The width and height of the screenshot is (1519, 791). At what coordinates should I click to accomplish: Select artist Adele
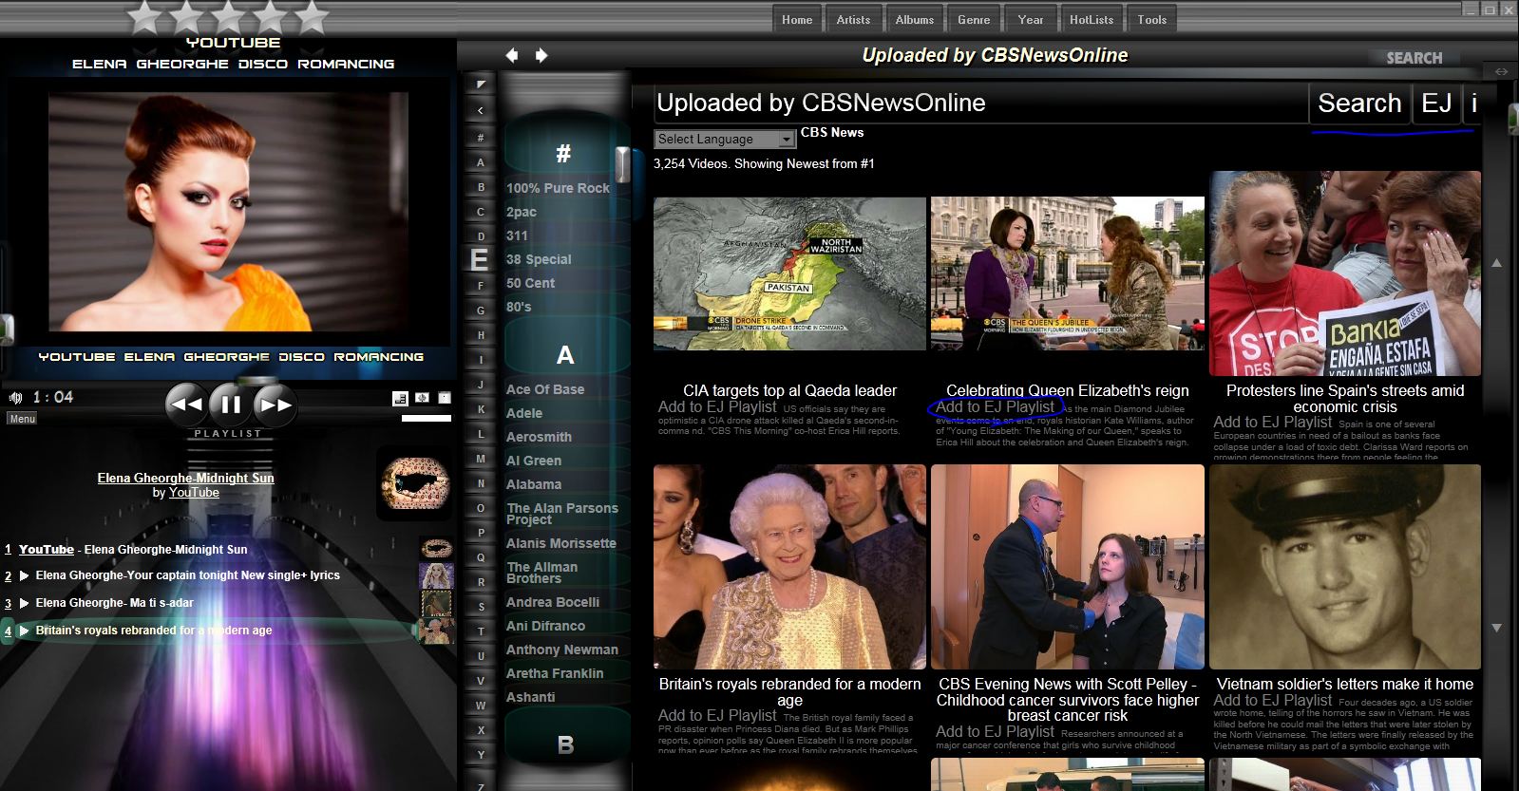pyautogui.click(x=524, y=413)
